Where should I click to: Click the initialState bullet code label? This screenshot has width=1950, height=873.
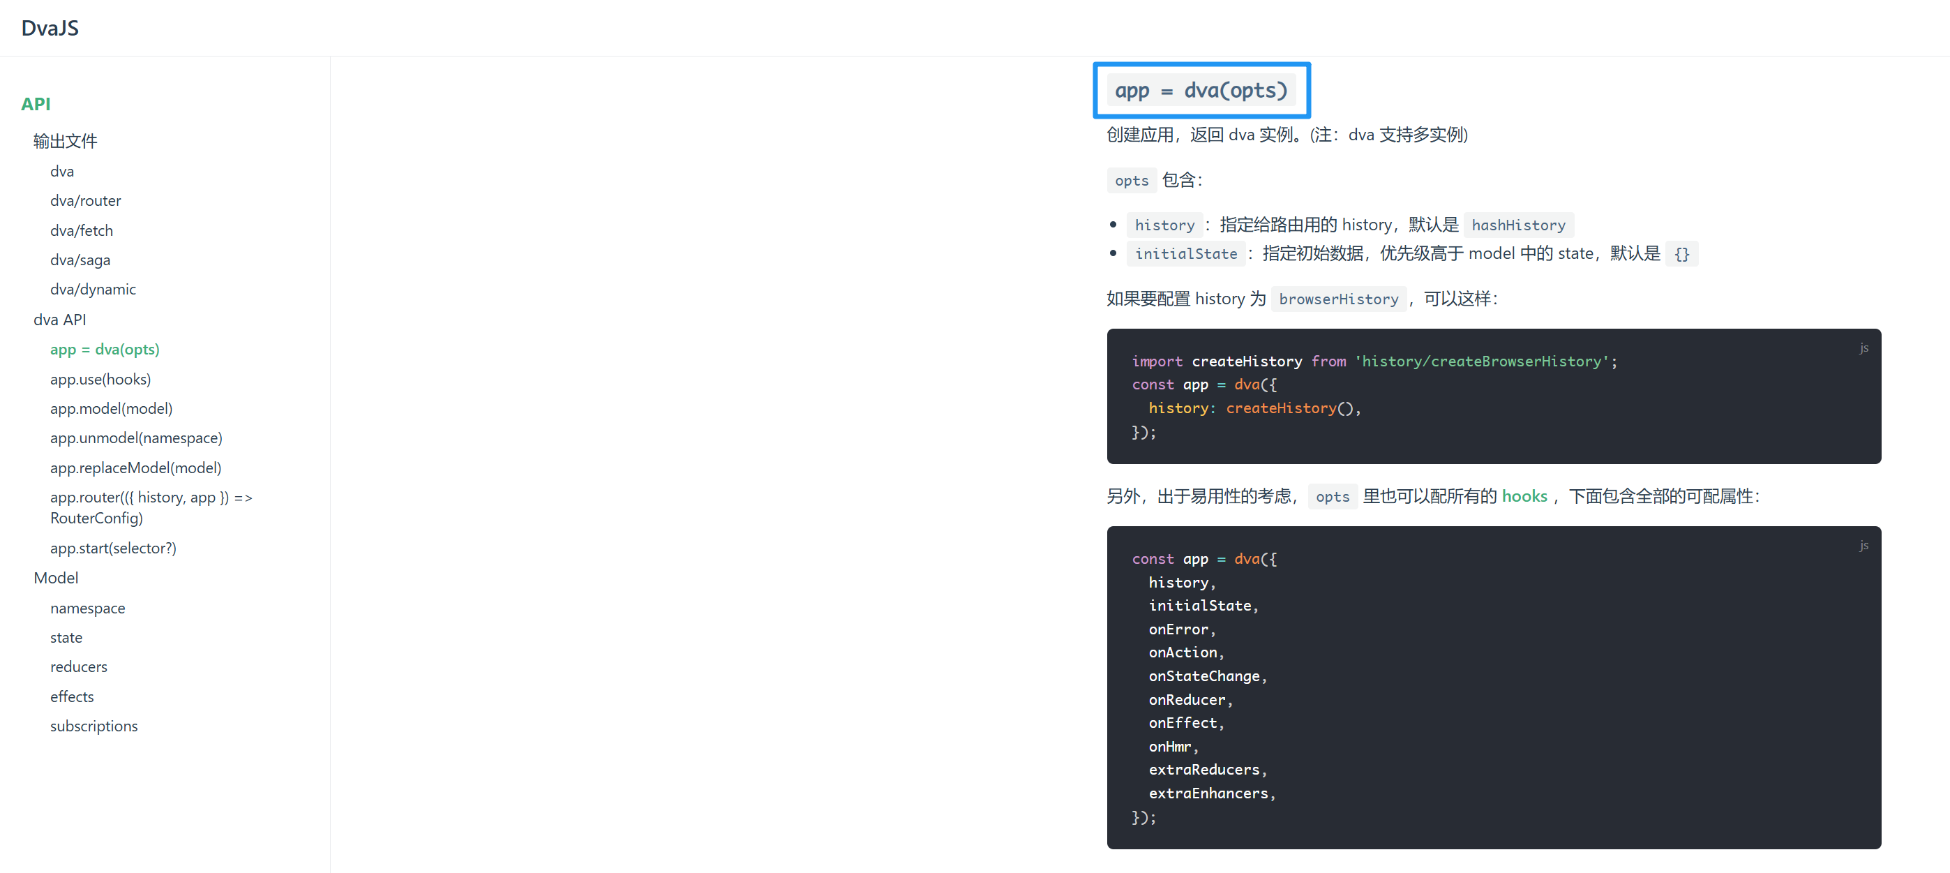tap(1185, 253)
